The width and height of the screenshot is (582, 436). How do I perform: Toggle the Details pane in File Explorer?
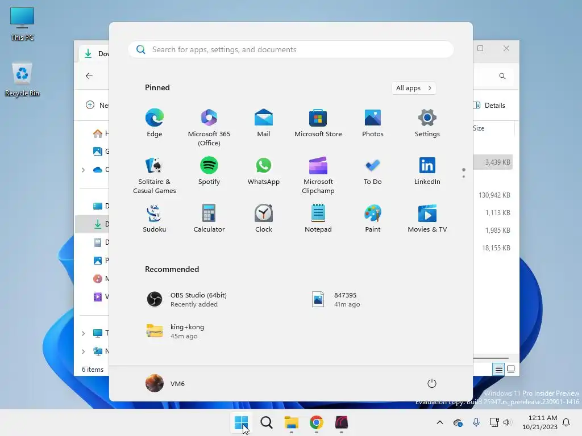489,105
